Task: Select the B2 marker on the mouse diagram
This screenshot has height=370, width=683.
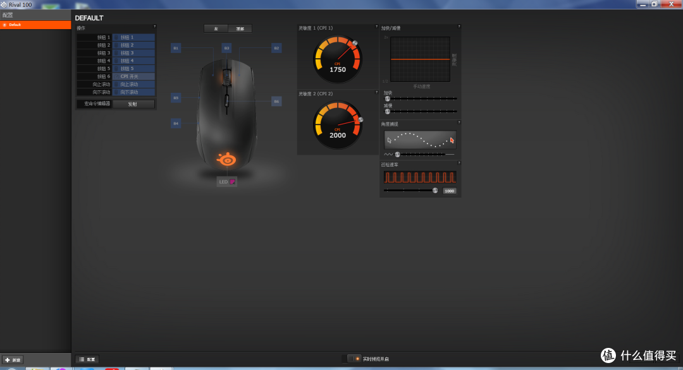Action: (x=276, y=48)
